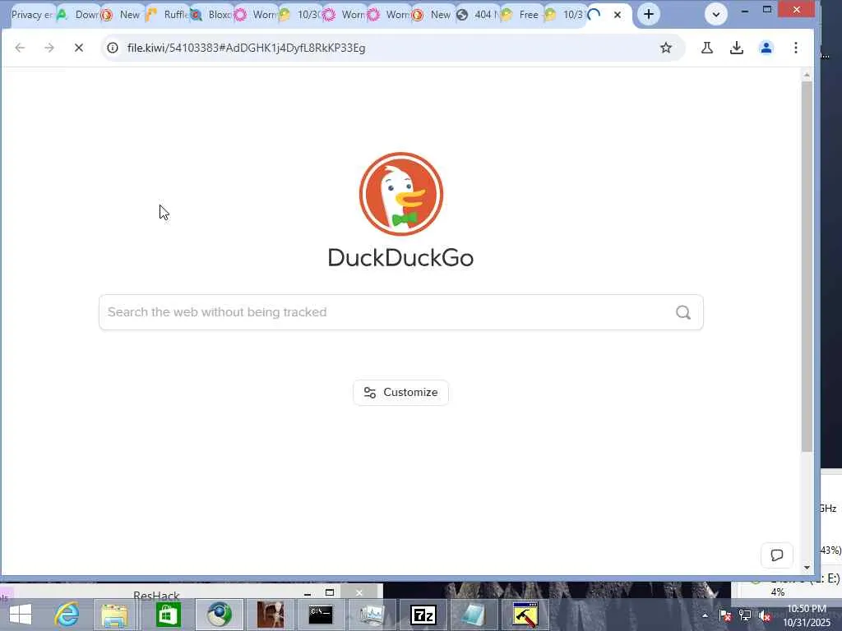Open a new tab with plus button
Image resolution: width=842 pixels, height=631 pixels.
point(649,15)
